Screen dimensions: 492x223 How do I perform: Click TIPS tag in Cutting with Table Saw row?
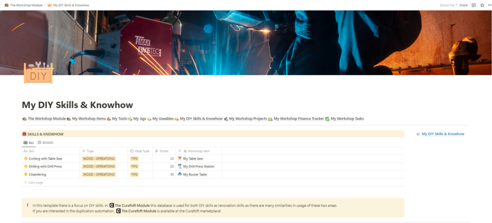coord(134,159)
